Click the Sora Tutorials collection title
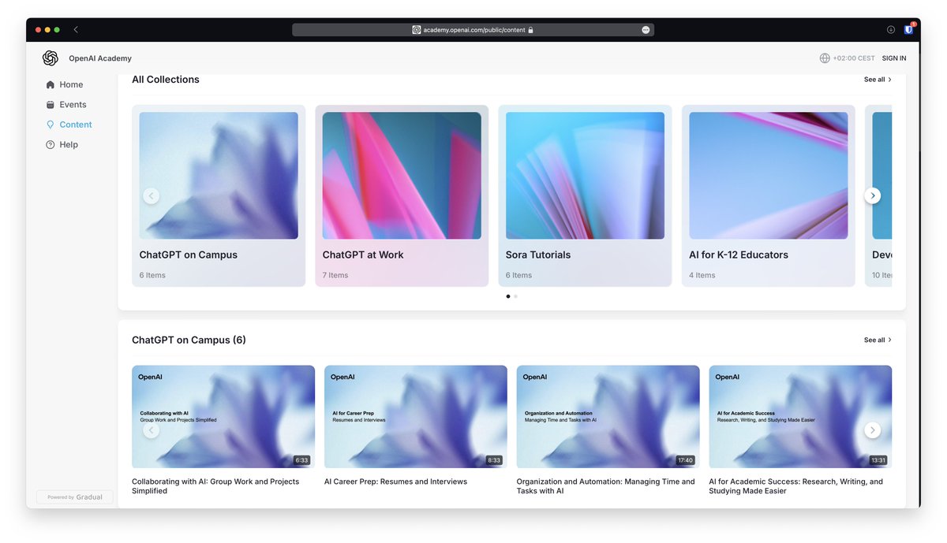This screenshot has height=543, width=947. click(x=538, y=255)
